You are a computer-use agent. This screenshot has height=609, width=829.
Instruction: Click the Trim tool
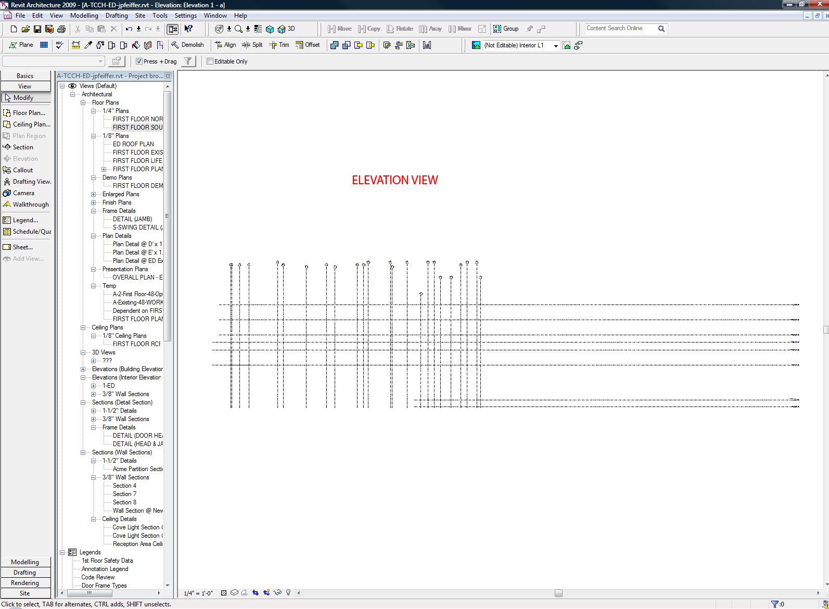[x=279, y=45]
